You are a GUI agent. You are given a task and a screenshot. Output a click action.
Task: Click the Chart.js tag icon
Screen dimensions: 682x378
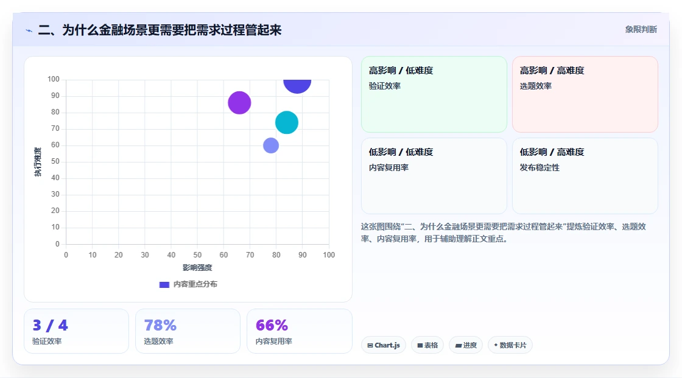pyautogui.click(x=370, y=345)
